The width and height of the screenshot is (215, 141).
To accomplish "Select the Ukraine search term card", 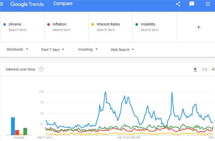I will click(22, 27).
